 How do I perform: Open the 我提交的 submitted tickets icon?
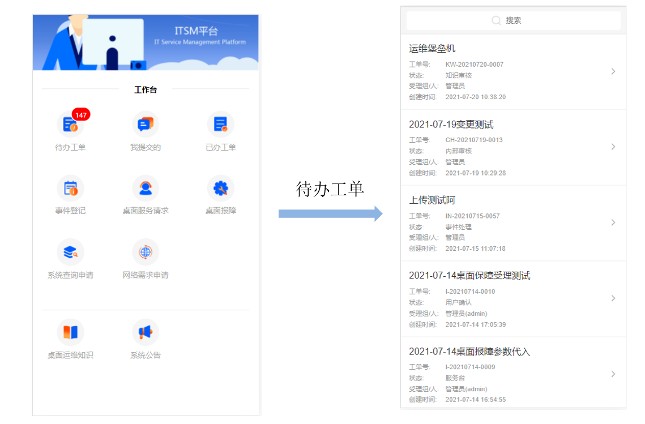pos(146,125)
